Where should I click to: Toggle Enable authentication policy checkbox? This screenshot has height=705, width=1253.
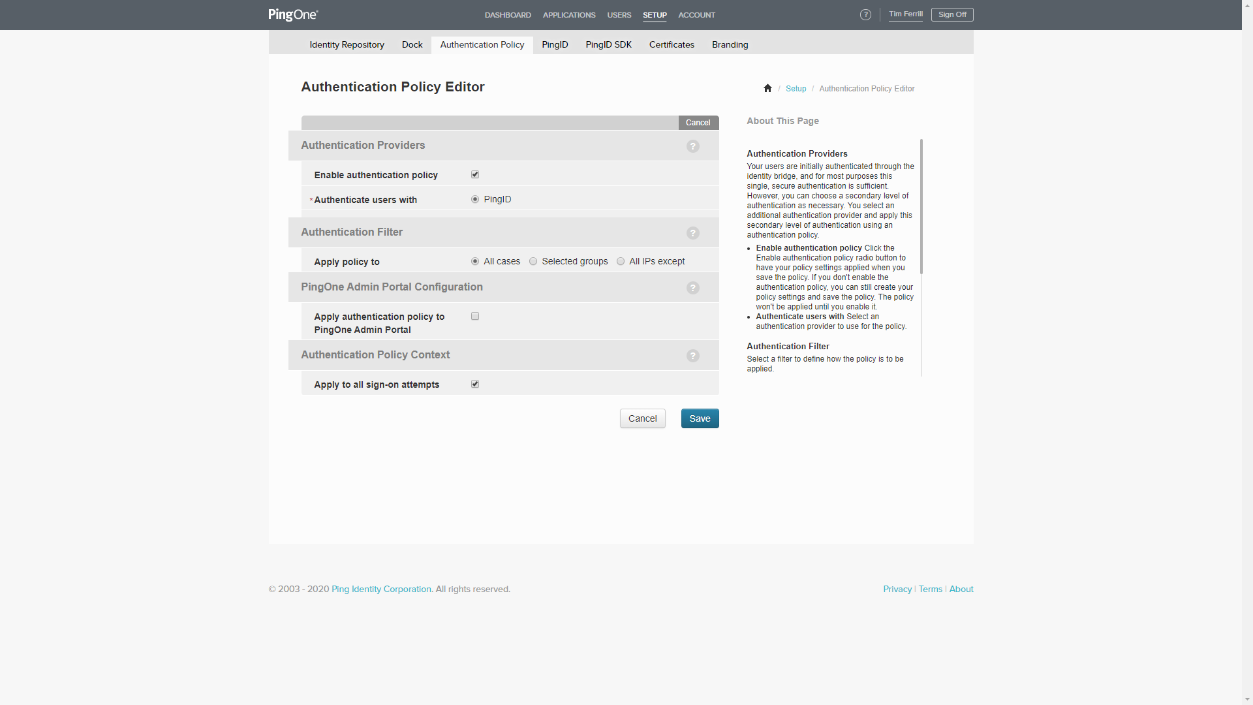pos(475,174)
